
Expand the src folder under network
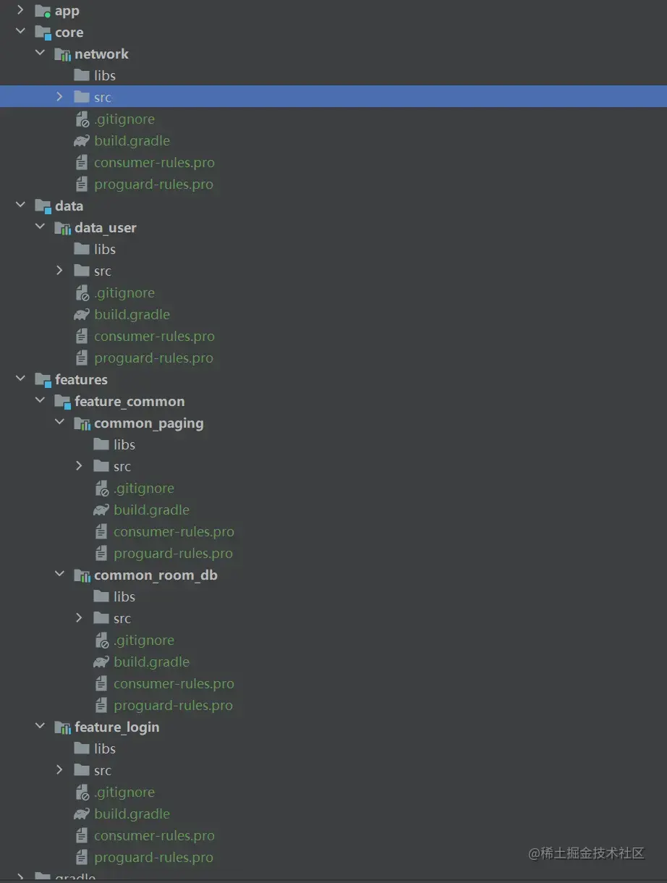click(59, 97)
